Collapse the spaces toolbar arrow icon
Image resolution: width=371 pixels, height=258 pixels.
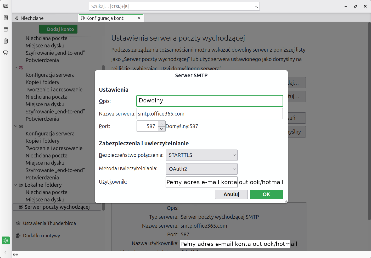click(6, 252)
